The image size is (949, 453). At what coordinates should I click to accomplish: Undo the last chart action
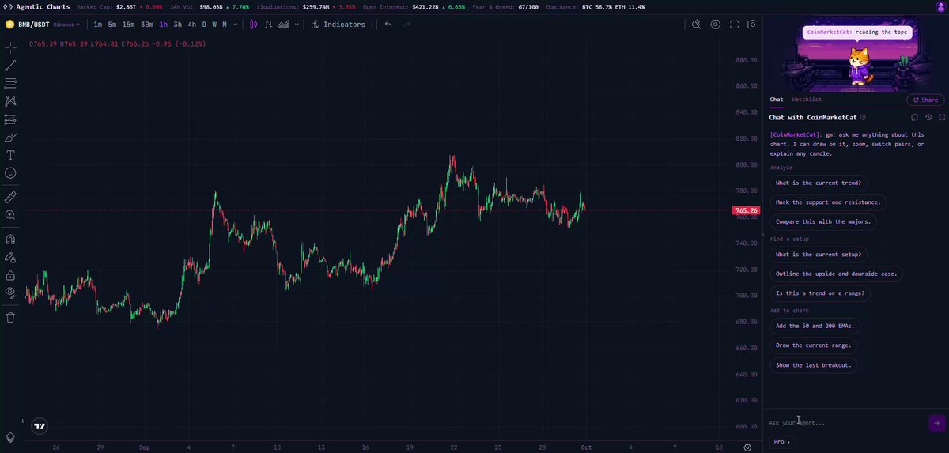(x=388, y=25)
